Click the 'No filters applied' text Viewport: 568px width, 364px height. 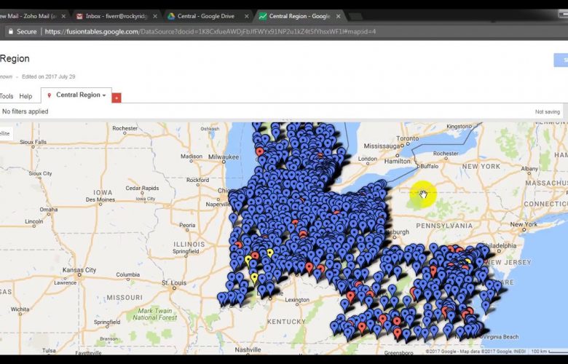tap(25, 111)
